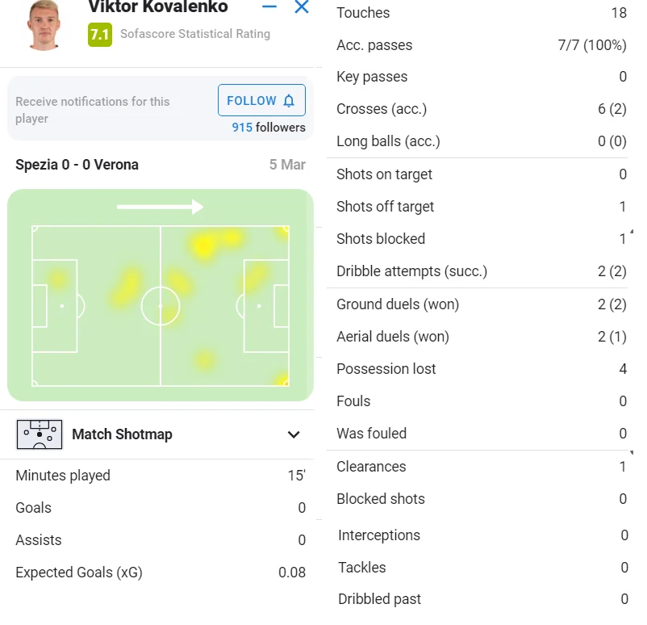The height and width of the screenshot is (625, 647).
Task: Open the Match Shotmap section
Action: pyautogui.click(x=122, y=434)
